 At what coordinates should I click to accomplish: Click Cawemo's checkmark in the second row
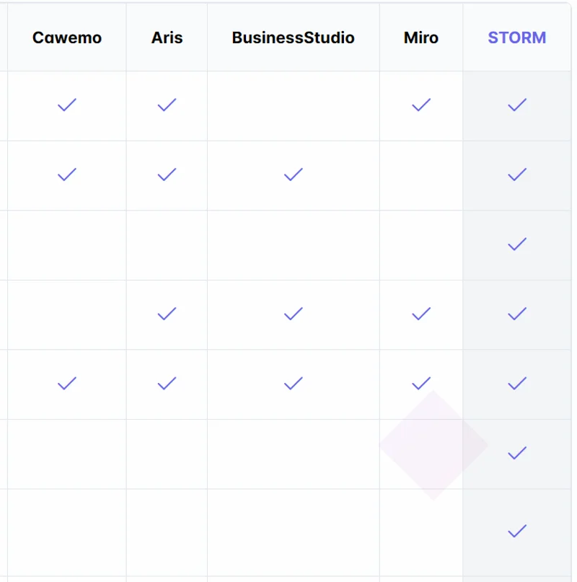pos(67,175)
